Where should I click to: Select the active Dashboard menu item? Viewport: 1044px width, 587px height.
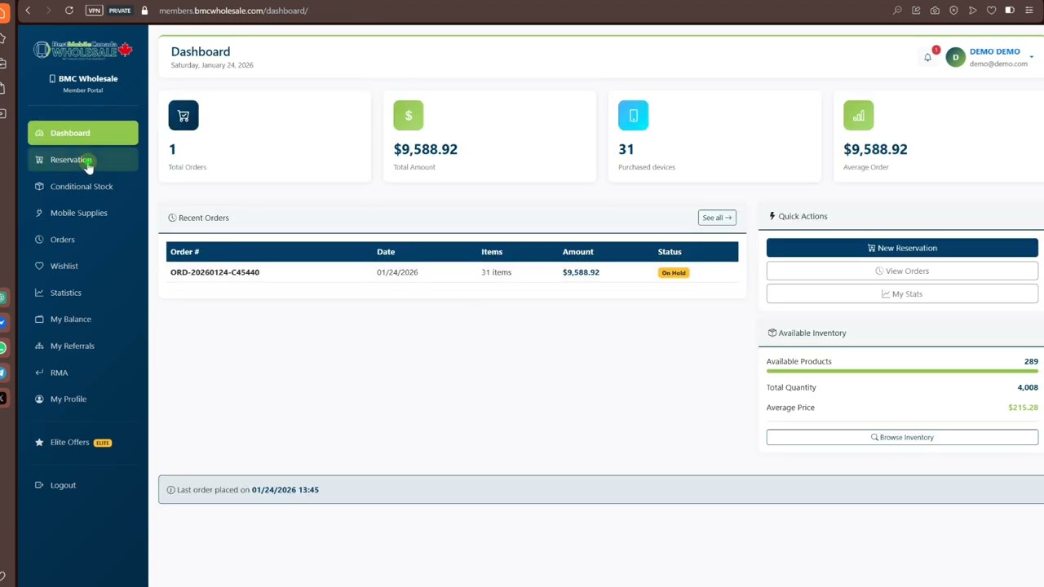[82, 133]
